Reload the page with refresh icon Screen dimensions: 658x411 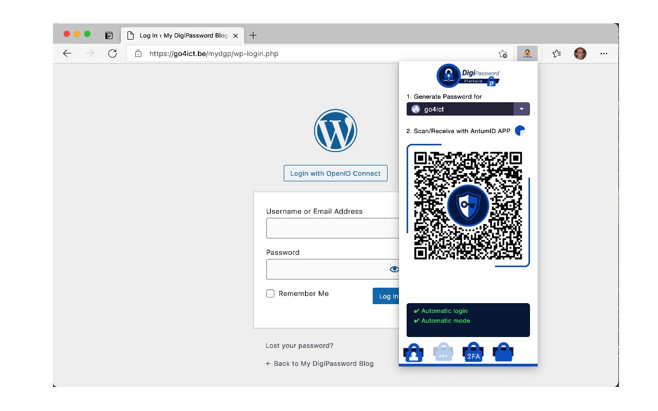click(113, 53)
